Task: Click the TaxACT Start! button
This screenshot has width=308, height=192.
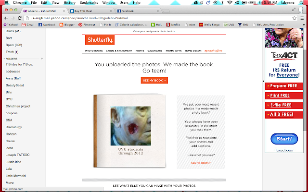Action: click(x=284, y=139)
